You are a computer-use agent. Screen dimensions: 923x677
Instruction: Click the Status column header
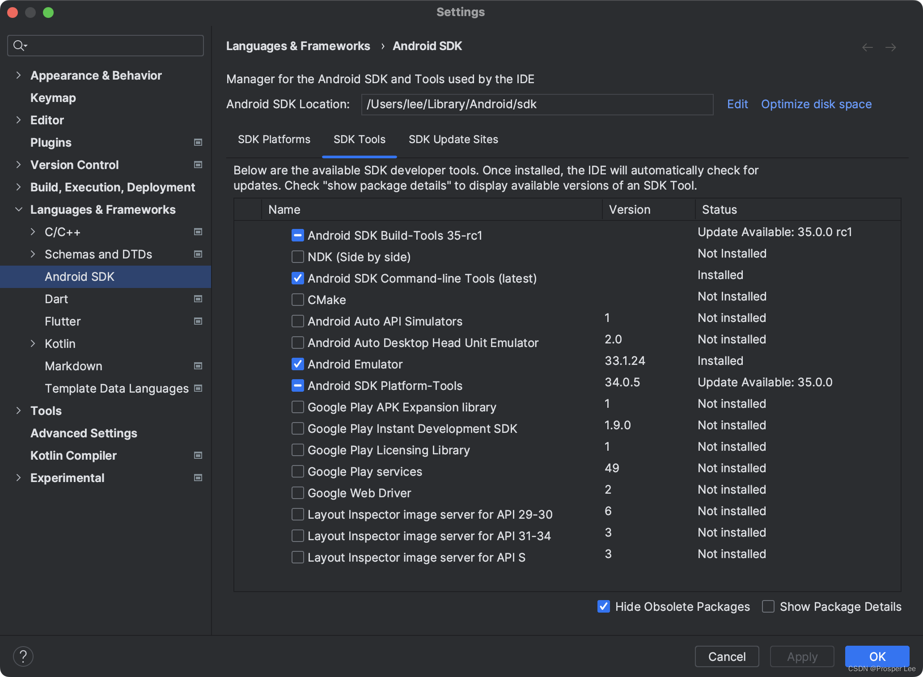coord(798,209)
